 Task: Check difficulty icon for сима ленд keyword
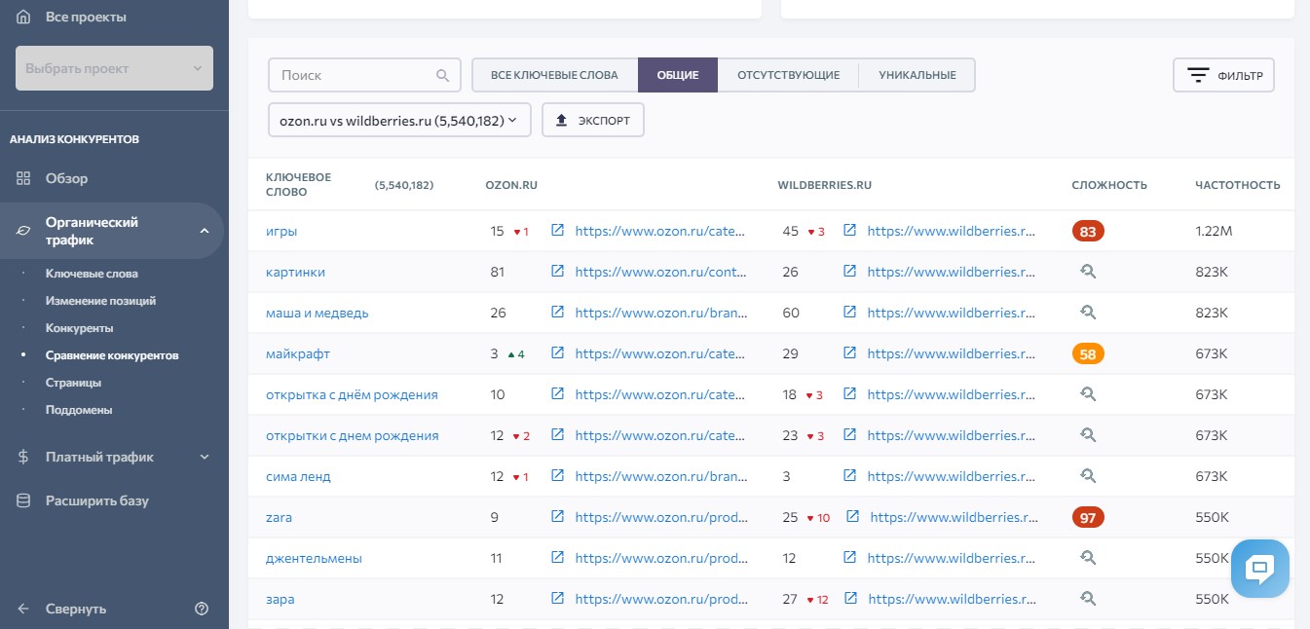1088,476
